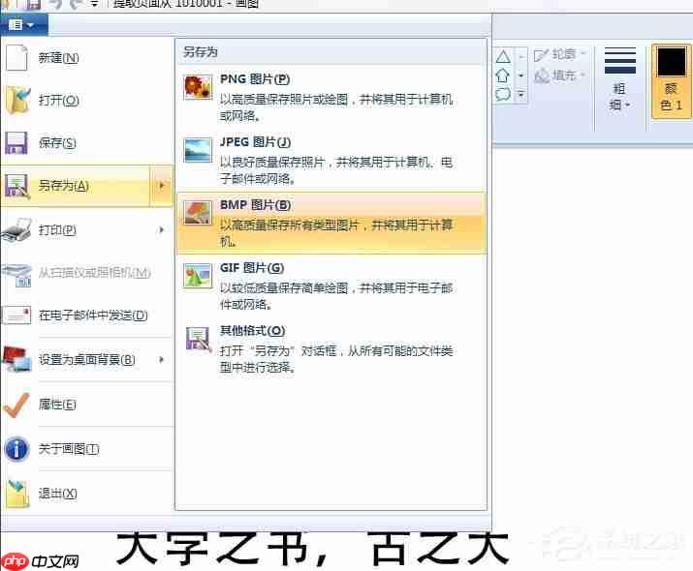
Task: Expand the 另存为 submenu arrow
Action: coord(161,186)
